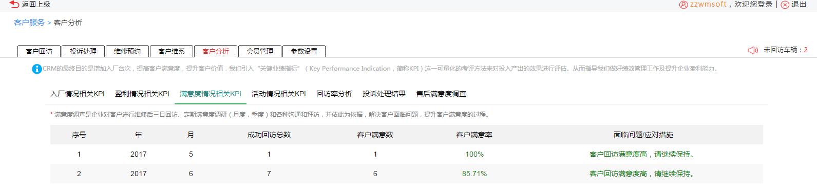Viewport: 817px width, 194px height.
Task: Click the 客户满意率 column header
Action: pyautogui.click(x=474, y=135)
